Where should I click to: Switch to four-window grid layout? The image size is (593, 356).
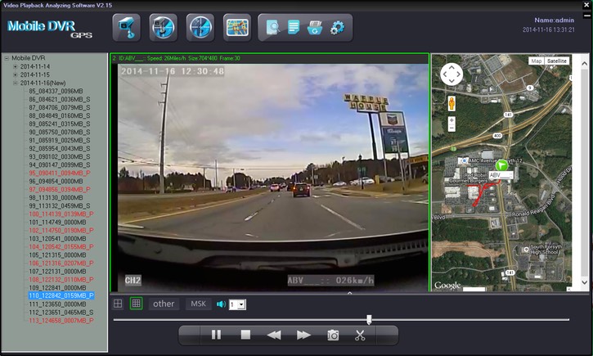[137, 304]
